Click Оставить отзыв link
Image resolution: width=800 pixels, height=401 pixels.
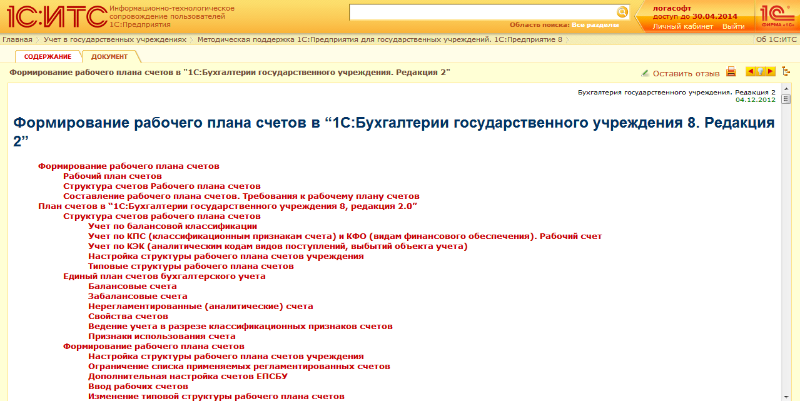point(686,73)
